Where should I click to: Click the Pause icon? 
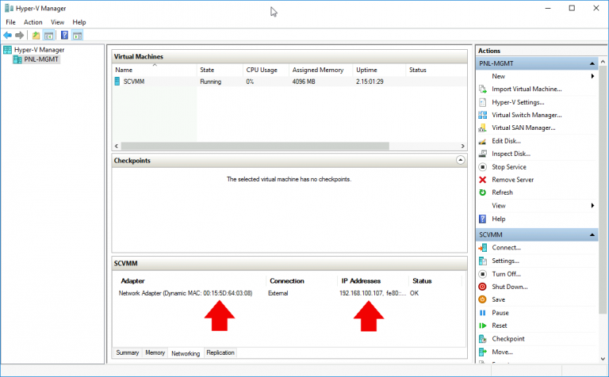pyautogui.click(x=482, y=313)
